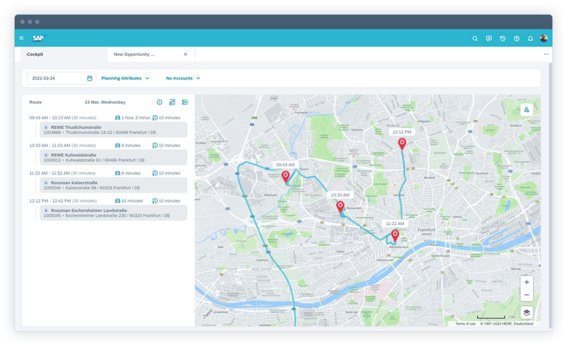Click car icon beside 9 minutes
Screen dimensions: 567x346
coord(118,145)
